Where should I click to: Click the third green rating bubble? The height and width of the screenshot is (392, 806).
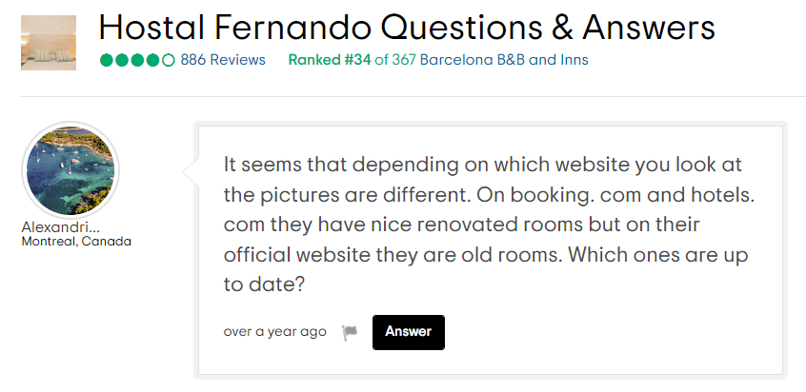click(x=137, y=60)
